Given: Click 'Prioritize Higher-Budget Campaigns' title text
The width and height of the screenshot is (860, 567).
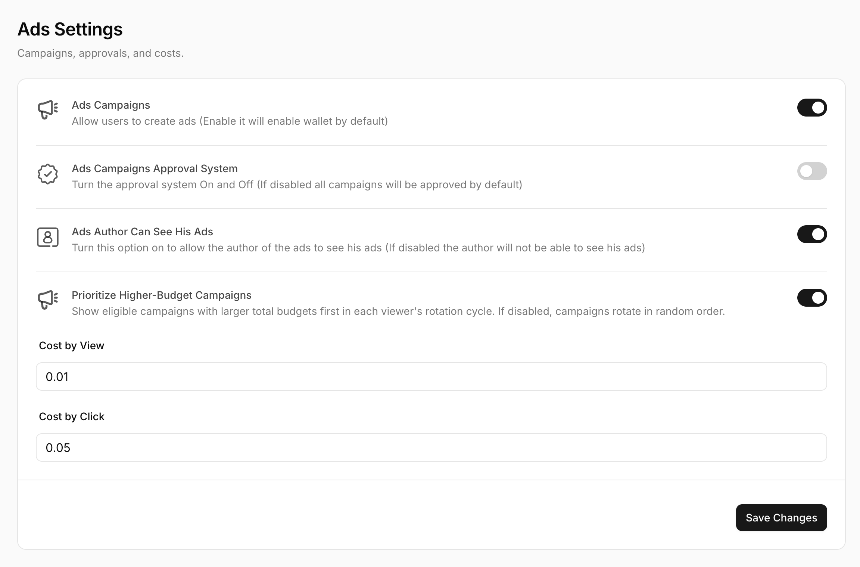Looking at the screenshot, I should [x=162, y=295].
